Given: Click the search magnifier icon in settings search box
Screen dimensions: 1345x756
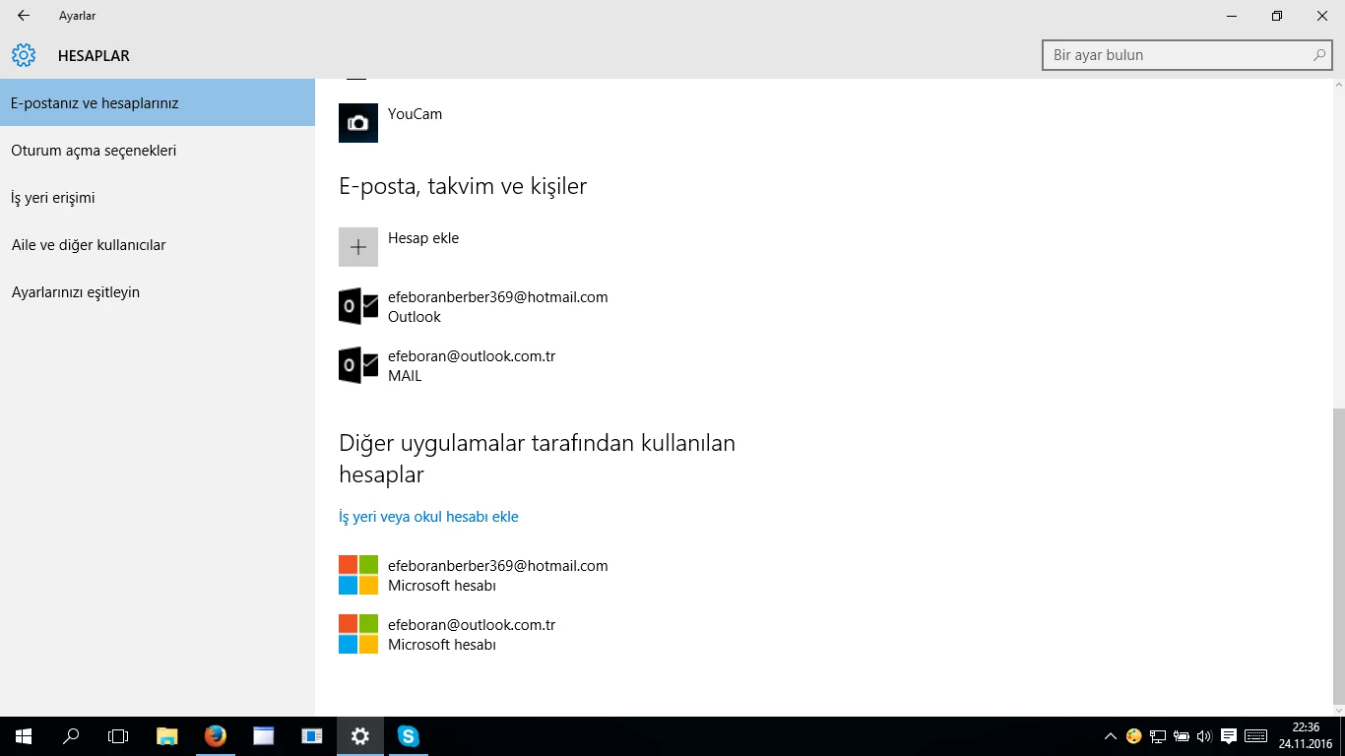Looking at the screenshot, I should coord(1319,55).
